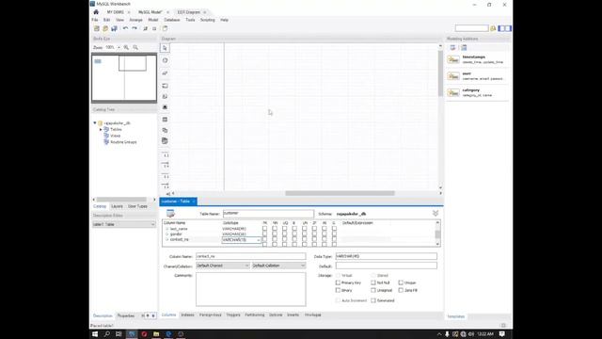Enable the Unique checkbox
The height and width of the screenshot is (339, 602).
[401, 282]
